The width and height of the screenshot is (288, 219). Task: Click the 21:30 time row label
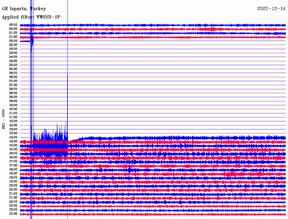click(x=13, y=197)
